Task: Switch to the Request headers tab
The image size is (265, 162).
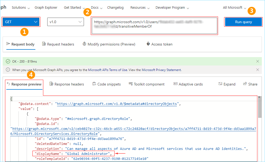Action: 58,44
